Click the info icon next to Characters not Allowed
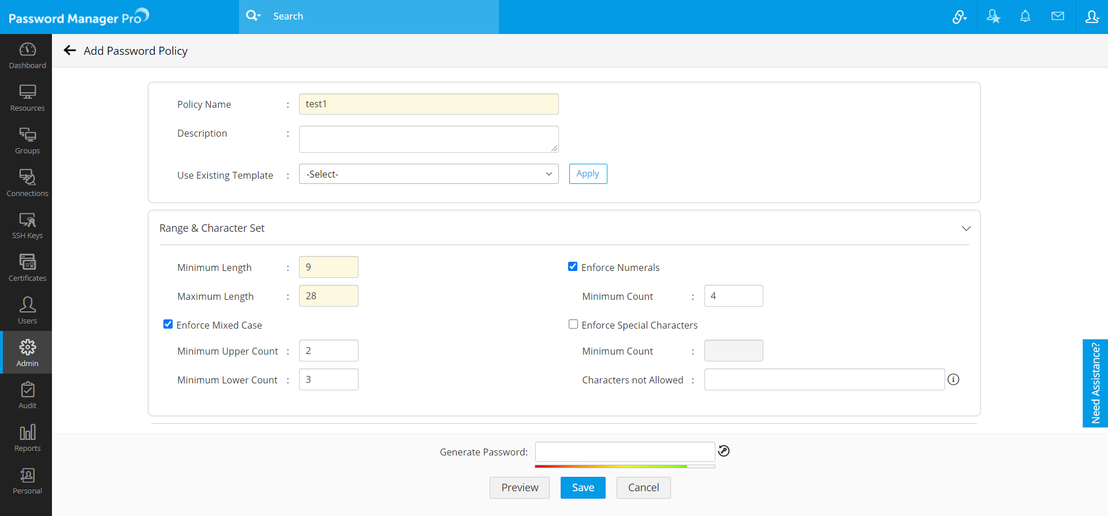The height and width of the screenshot is (516, 1108). pyautogui.click(x=953, y=379)
